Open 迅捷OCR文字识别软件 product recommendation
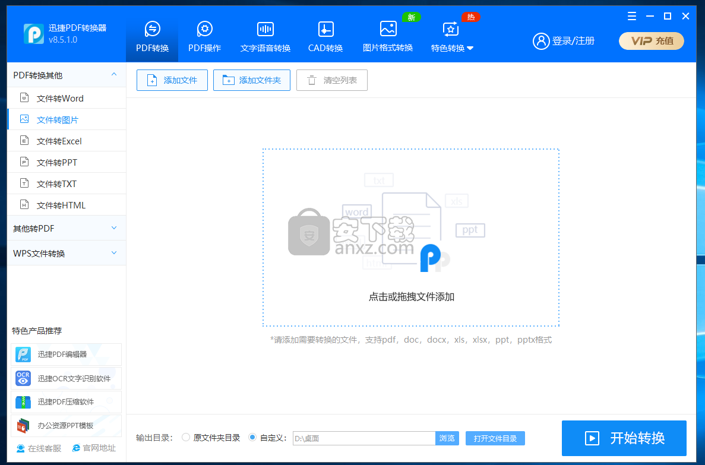705x465 pixels. [66, 378]
